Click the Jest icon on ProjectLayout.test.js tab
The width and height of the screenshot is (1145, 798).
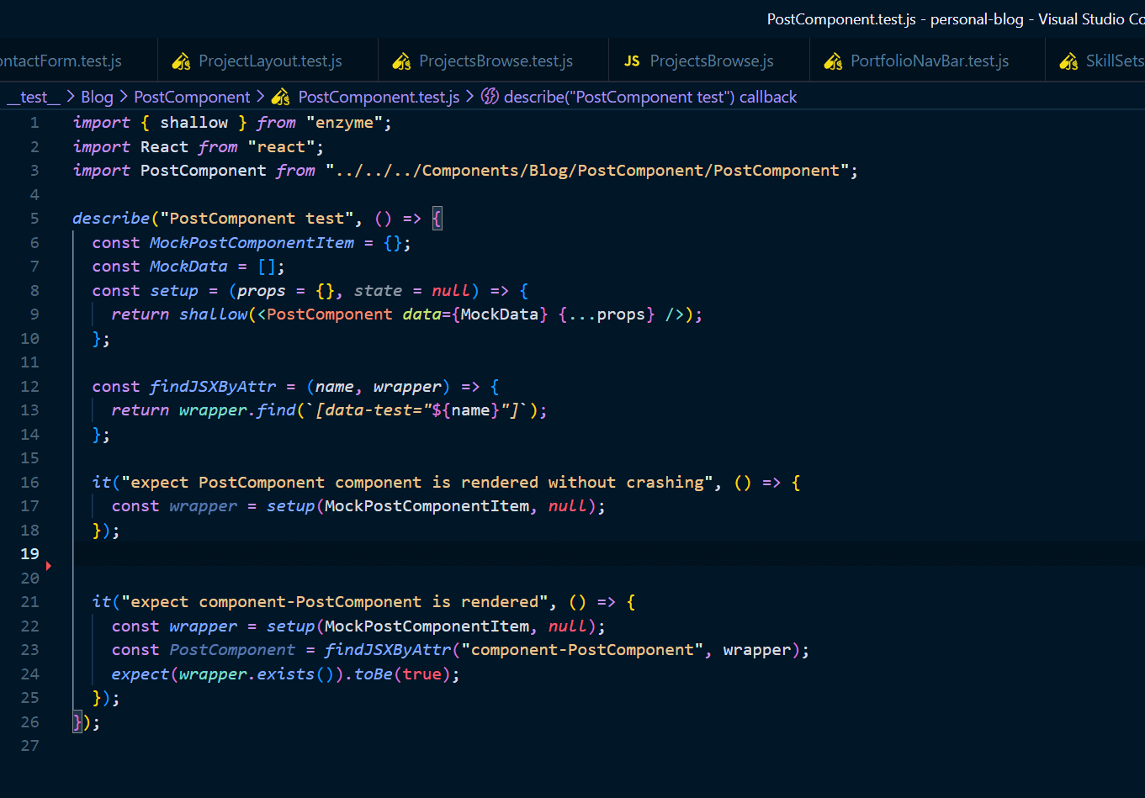point(181,61)
